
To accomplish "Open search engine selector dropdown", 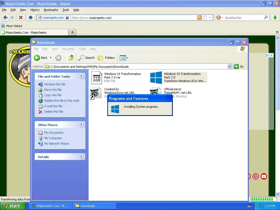I will [222, 17].
